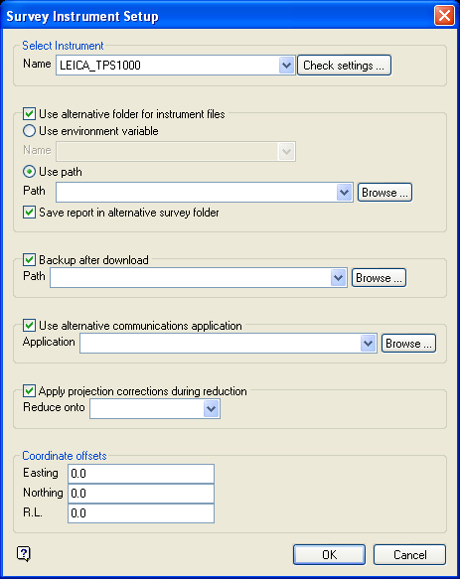The height and width of the screenshot is (579, 460).
Task: Toggle Apply projection corrections during reduction
Action: pyautogui.click(x=29, y=390)
